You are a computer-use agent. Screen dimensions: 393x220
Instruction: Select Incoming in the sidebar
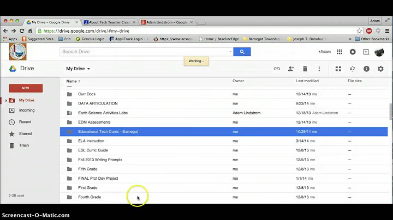pyautogui.click(x=27, y=110)
